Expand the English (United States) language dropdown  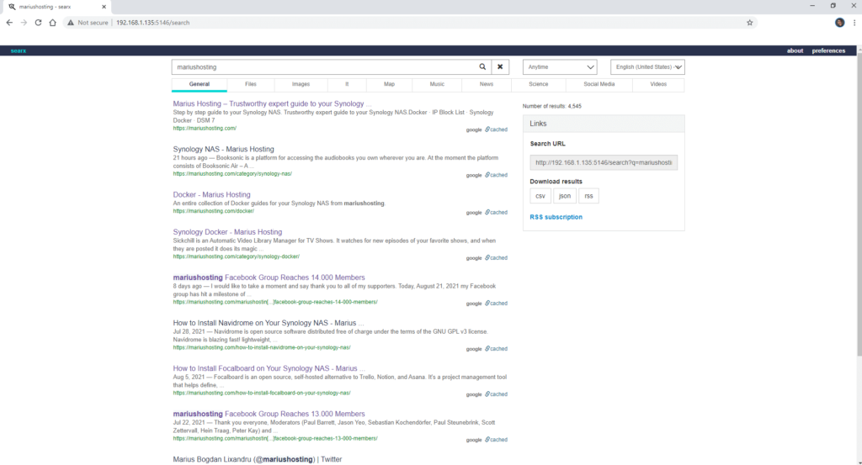point(647,67)
